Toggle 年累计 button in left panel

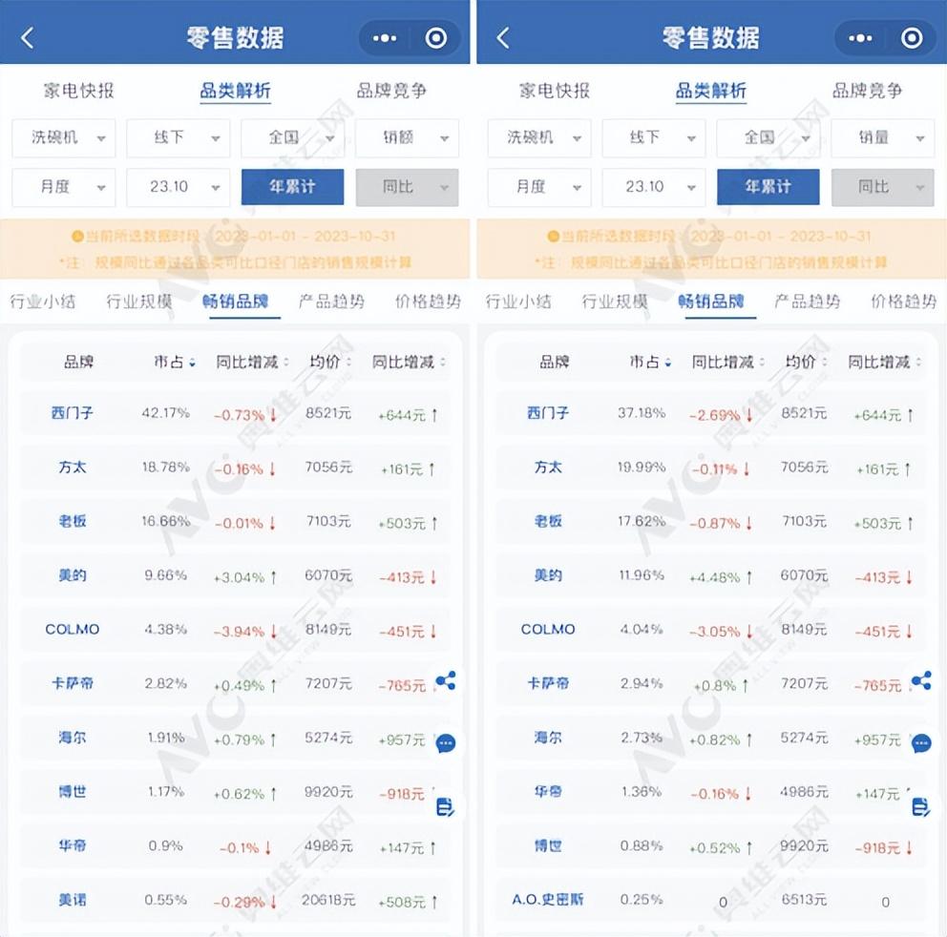tap(293, 187)
